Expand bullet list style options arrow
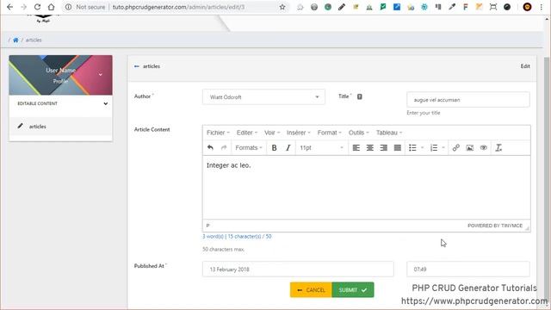 click(422, 148)
